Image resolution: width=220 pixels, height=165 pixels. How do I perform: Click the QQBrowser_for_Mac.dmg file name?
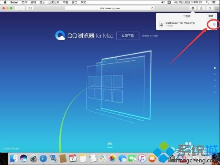[180, 23]
